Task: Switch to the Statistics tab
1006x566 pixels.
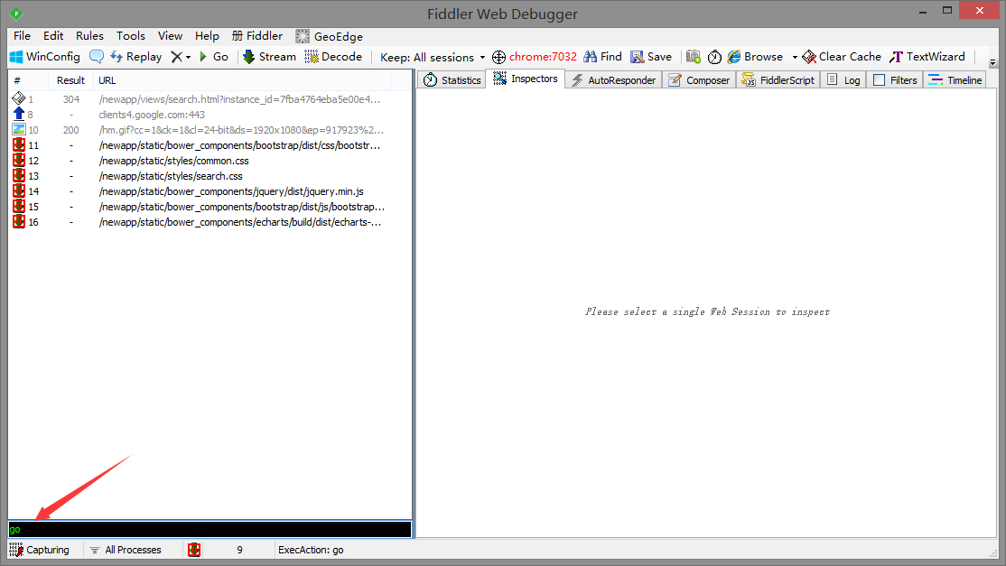Action: coord(452,80)
